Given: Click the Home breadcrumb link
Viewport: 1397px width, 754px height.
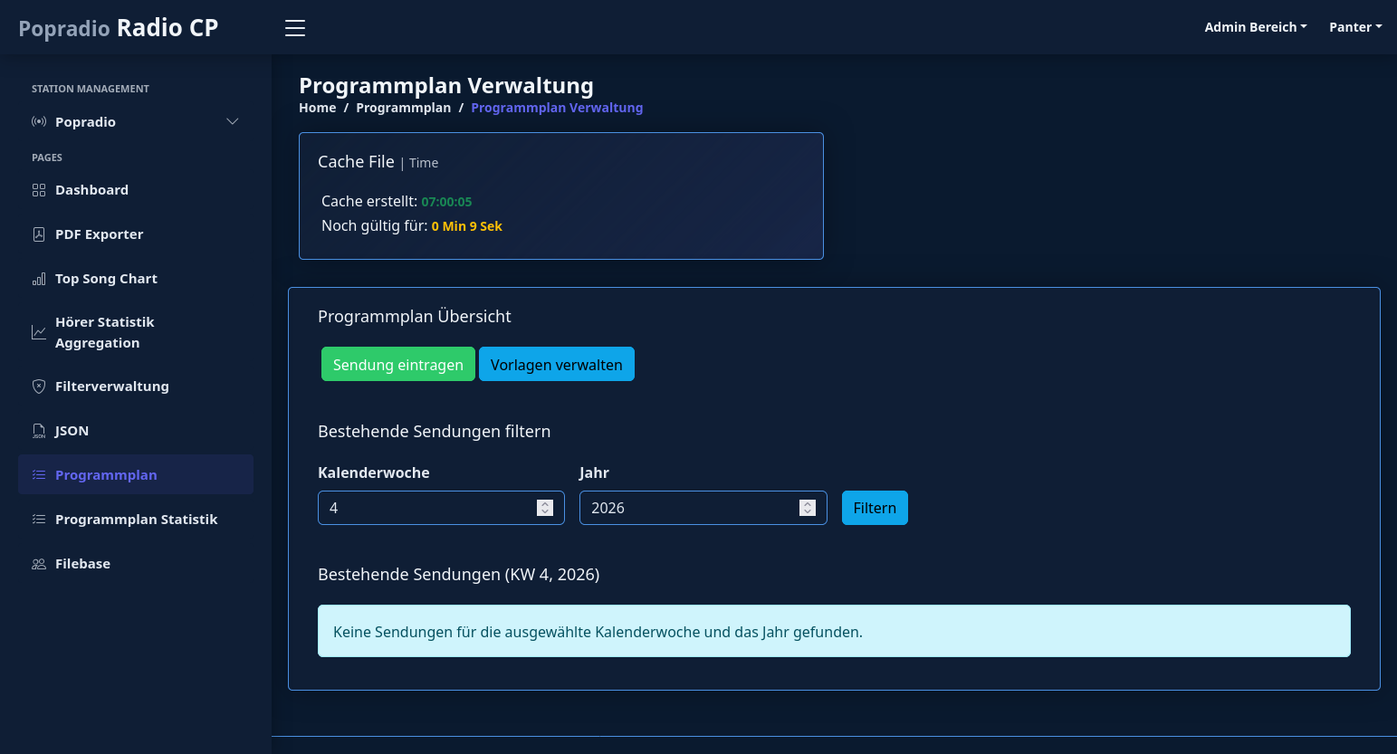Looking at the screenshot, I should 317,107.
